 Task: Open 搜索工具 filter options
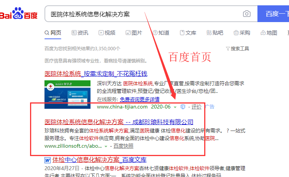[238, 49]
